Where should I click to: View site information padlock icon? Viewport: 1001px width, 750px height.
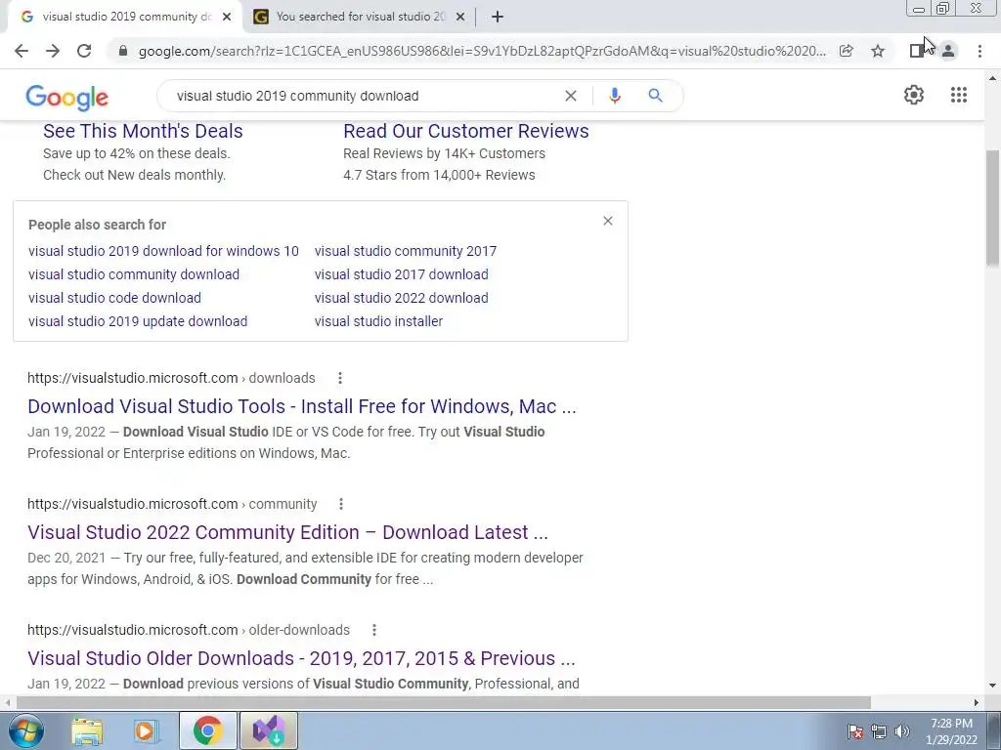coord(123,51)
